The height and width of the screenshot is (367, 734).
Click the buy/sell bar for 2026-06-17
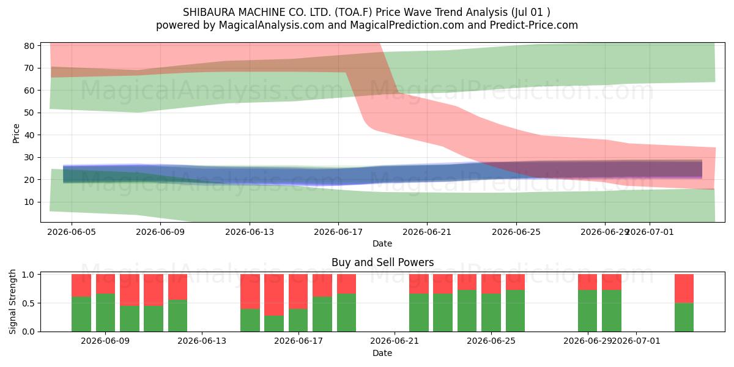click(x=298, y=303)
